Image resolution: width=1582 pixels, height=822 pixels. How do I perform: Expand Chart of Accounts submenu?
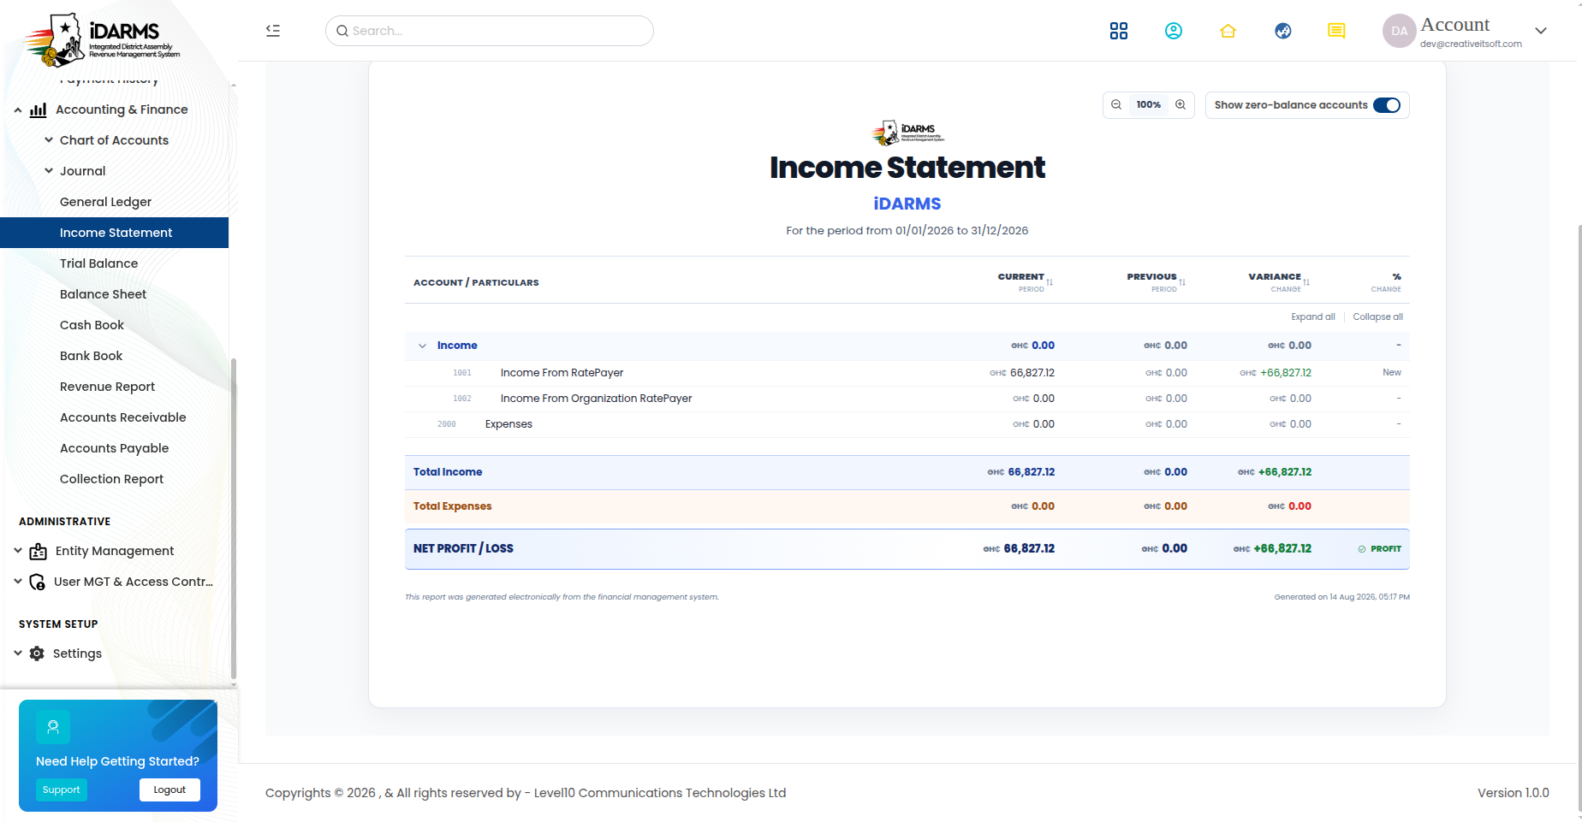(x=49, y=140)
